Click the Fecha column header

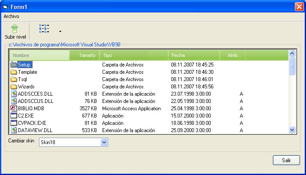[x=194, y=55]
